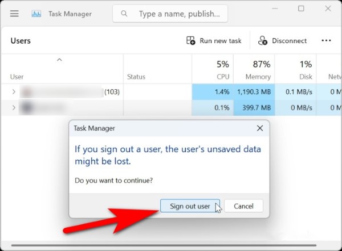This screenshot has width=342, height=251.
Task: Expand the first user with 103 processes
Action: coord(14,91)
